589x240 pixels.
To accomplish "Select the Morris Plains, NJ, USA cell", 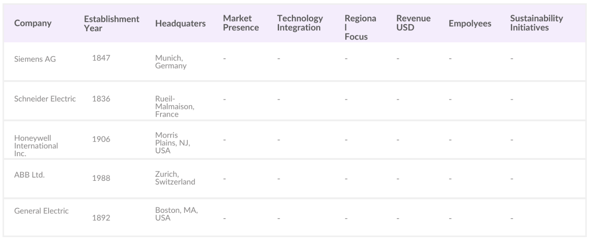I will click(x=173, y=143).
